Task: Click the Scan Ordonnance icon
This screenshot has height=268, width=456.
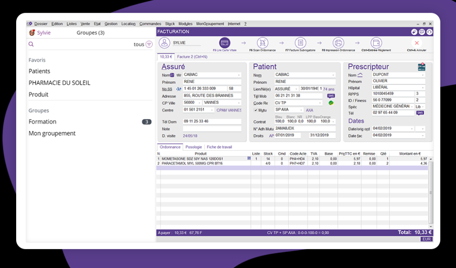Action: tap(262, 43)
